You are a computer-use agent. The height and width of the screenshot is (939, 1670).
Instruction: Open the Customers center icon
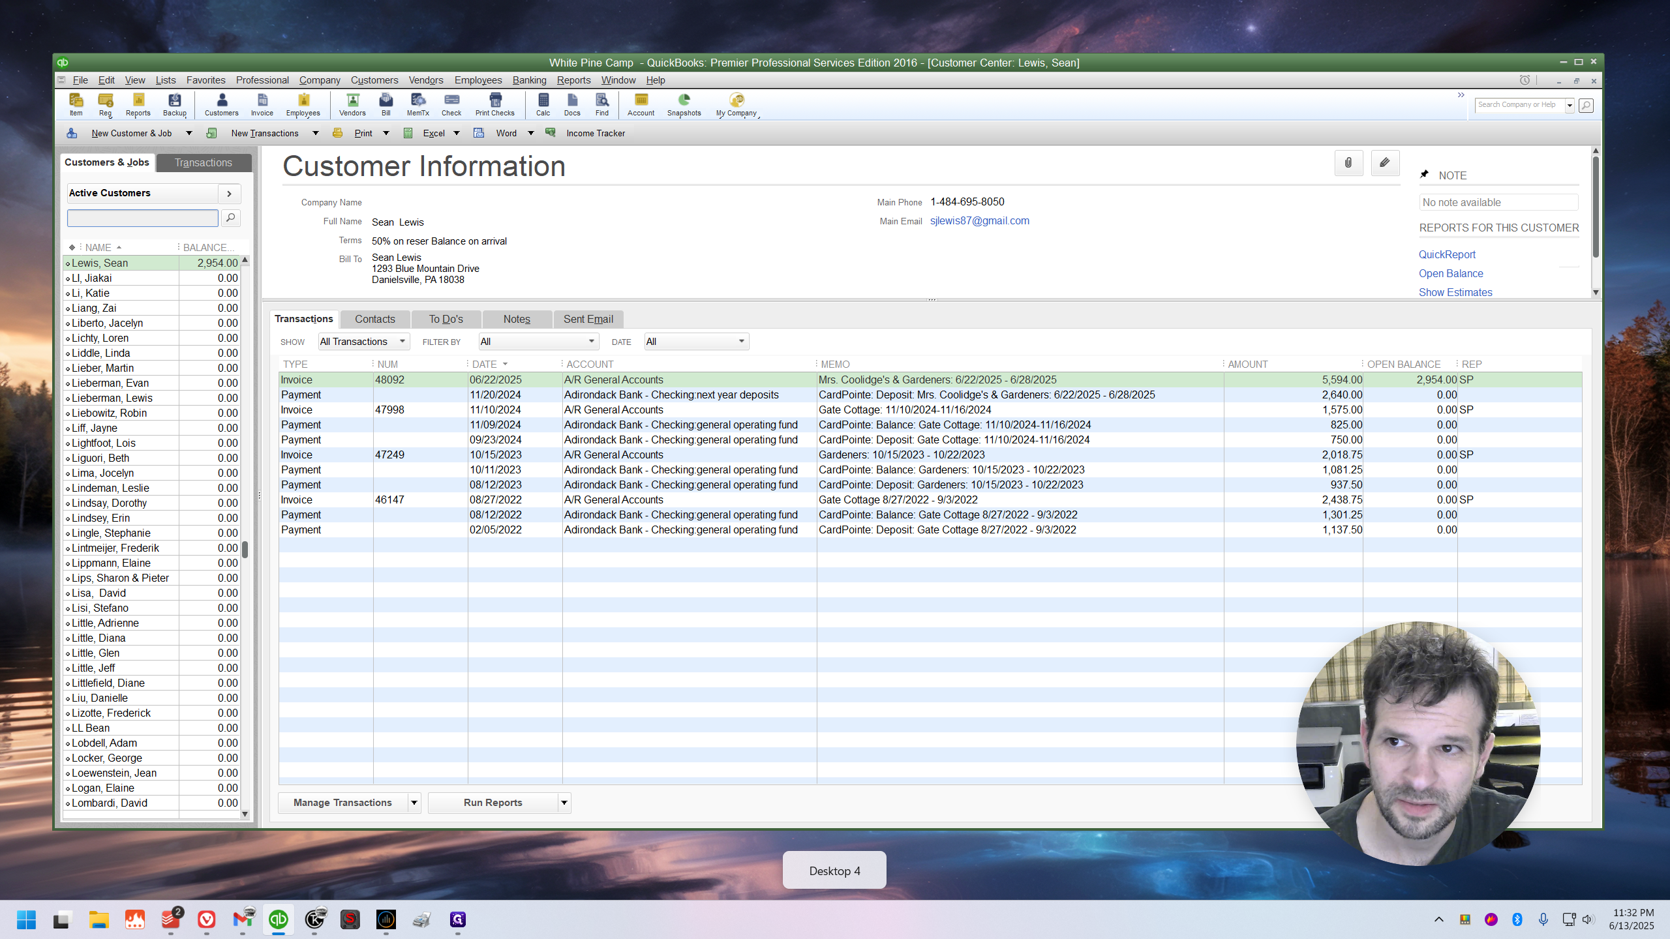click(222, 104)
